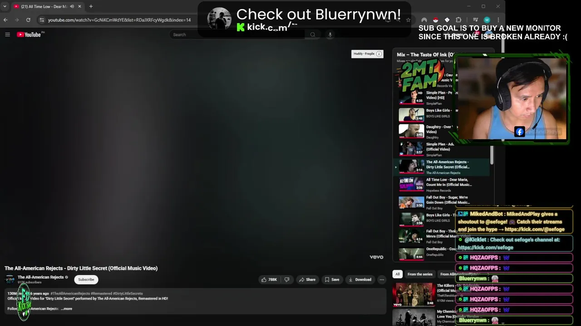Save the video to a playlist
This screenshot has height=326, width=581.
point(332,279)
